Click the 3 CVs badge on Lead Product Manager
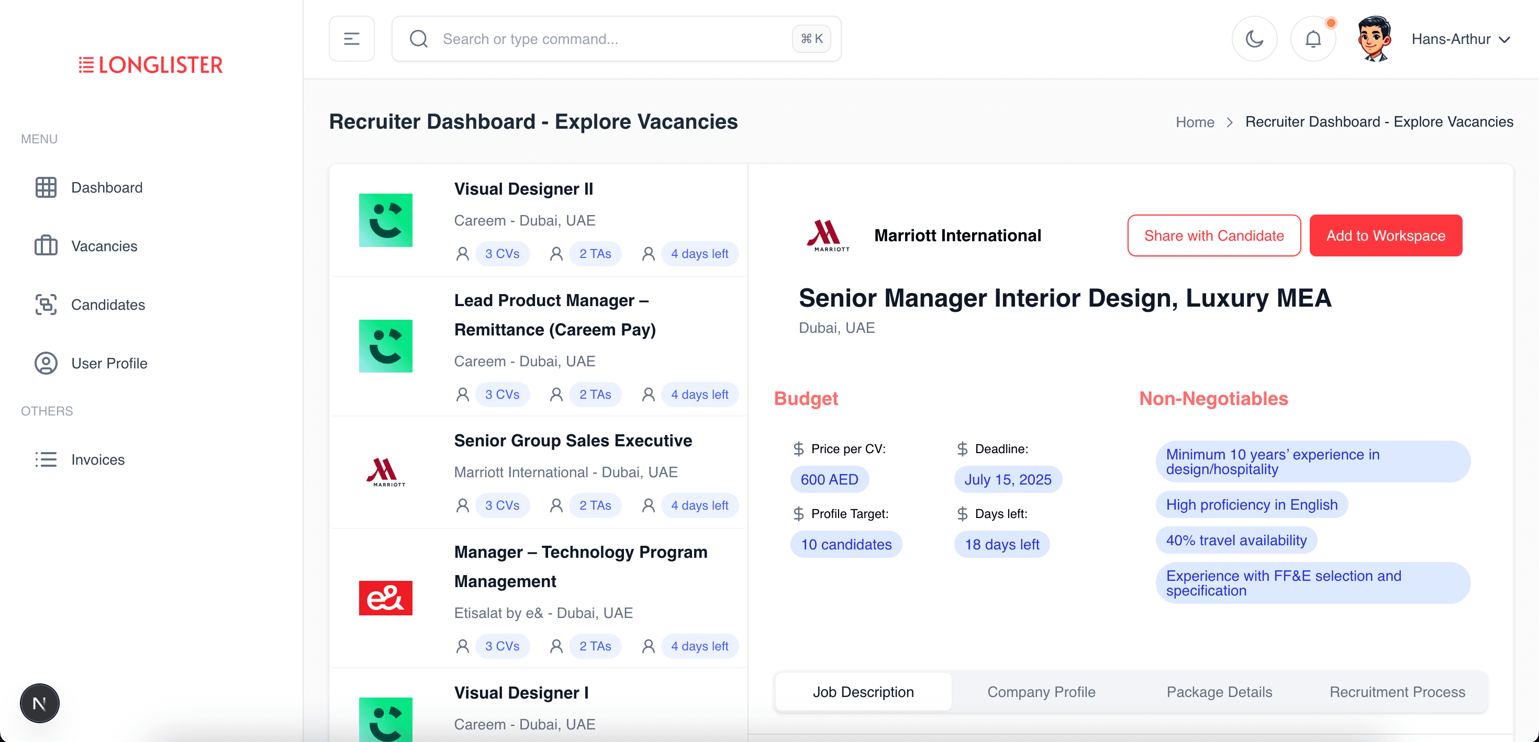Screen dimensions: 1539x742 pyautogui.click(x=502, y=395)
